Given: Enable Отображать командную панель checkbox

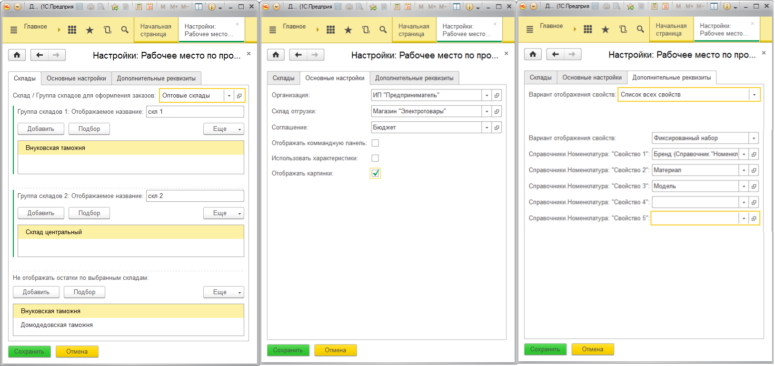Looking at the screenshot, I should (375, 143).
